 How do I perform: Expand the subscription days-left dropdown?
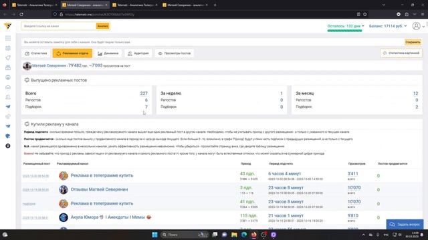[346, 26]
